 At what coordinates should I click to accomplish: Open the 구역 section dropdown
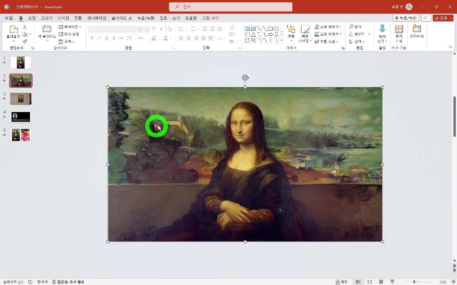pyautogui.click(x=67, y=42)
